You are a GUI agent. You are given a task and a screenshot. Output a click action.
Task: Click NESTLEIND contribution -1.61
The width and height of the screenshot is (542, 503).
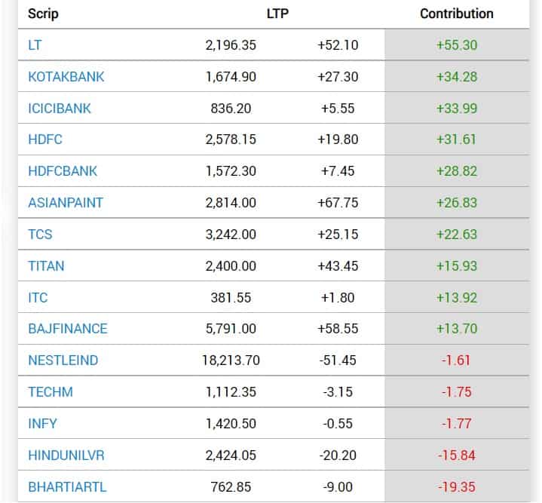456,360
